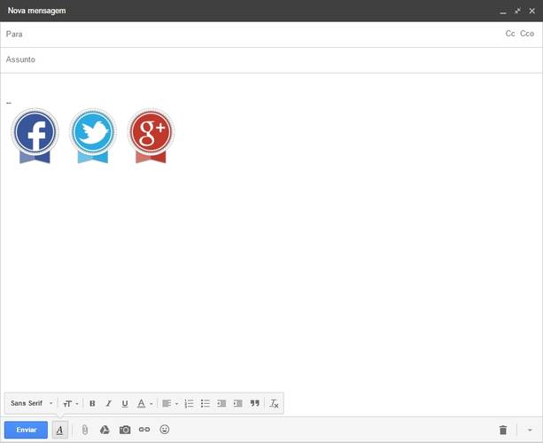Add Cco recipients
This screenshot has width=543, height=443.
(527, 34)
